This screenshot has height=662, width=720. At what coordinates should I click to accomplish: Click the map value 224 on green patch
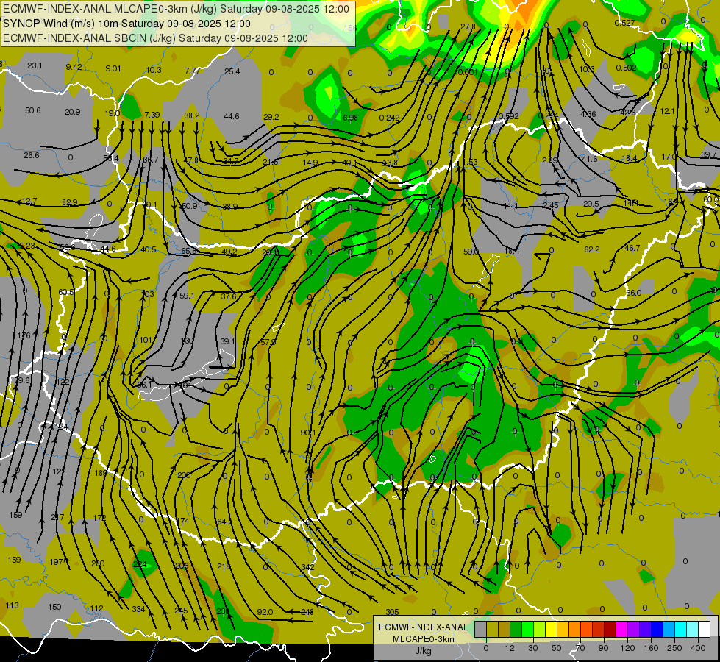140,564
